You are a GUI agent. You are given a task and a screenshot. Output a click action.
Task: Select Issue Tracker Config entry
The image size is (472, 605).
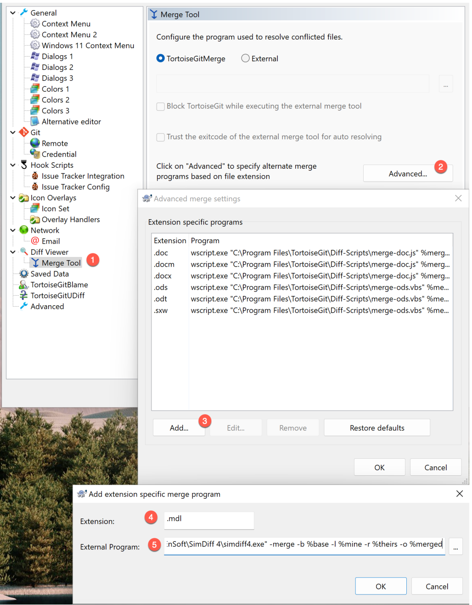[x=76, y=187]
